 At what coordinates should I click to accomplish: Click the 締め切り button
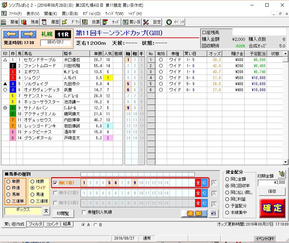(x=55, y=42)
